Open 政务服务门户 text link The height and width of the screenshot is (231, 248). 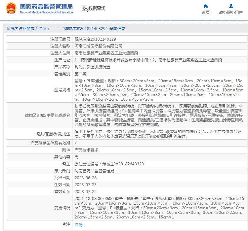(x=231, y=12)
